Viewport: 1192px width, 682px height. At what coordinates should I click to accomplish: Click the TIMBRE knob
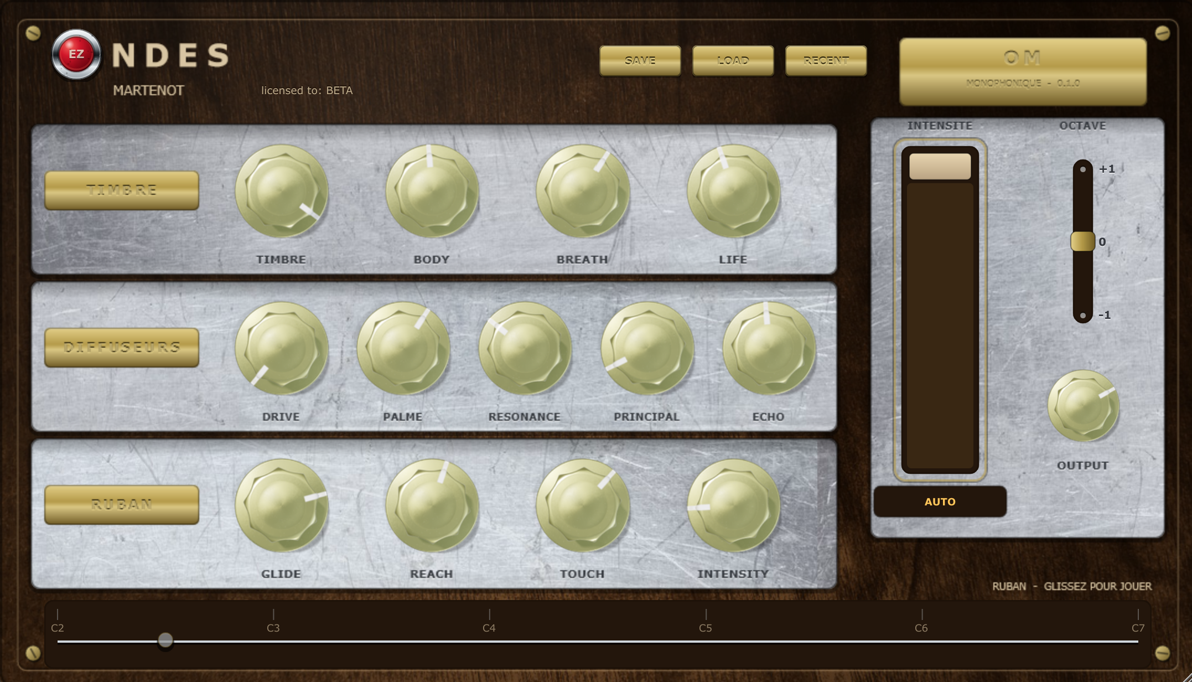tap(281, 192)
